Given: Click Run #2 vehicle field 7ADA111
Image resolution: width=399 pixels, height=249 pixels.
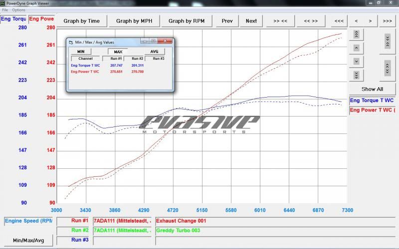Looking at the screenshot, I should (x=122, y=231).
